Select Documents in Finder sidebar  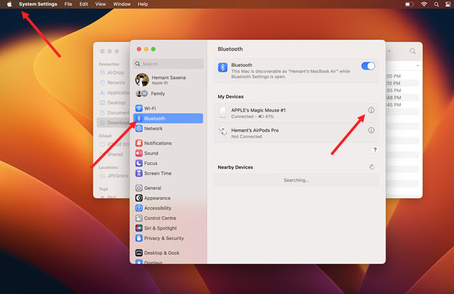click(113, 113)
